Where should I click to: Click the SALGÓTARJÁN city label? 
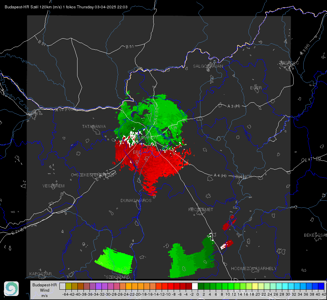[208, 66]
